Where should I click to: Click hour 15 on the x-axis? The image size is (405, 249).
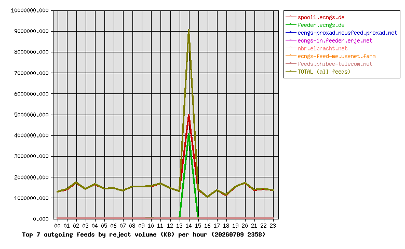click(198, 226)
